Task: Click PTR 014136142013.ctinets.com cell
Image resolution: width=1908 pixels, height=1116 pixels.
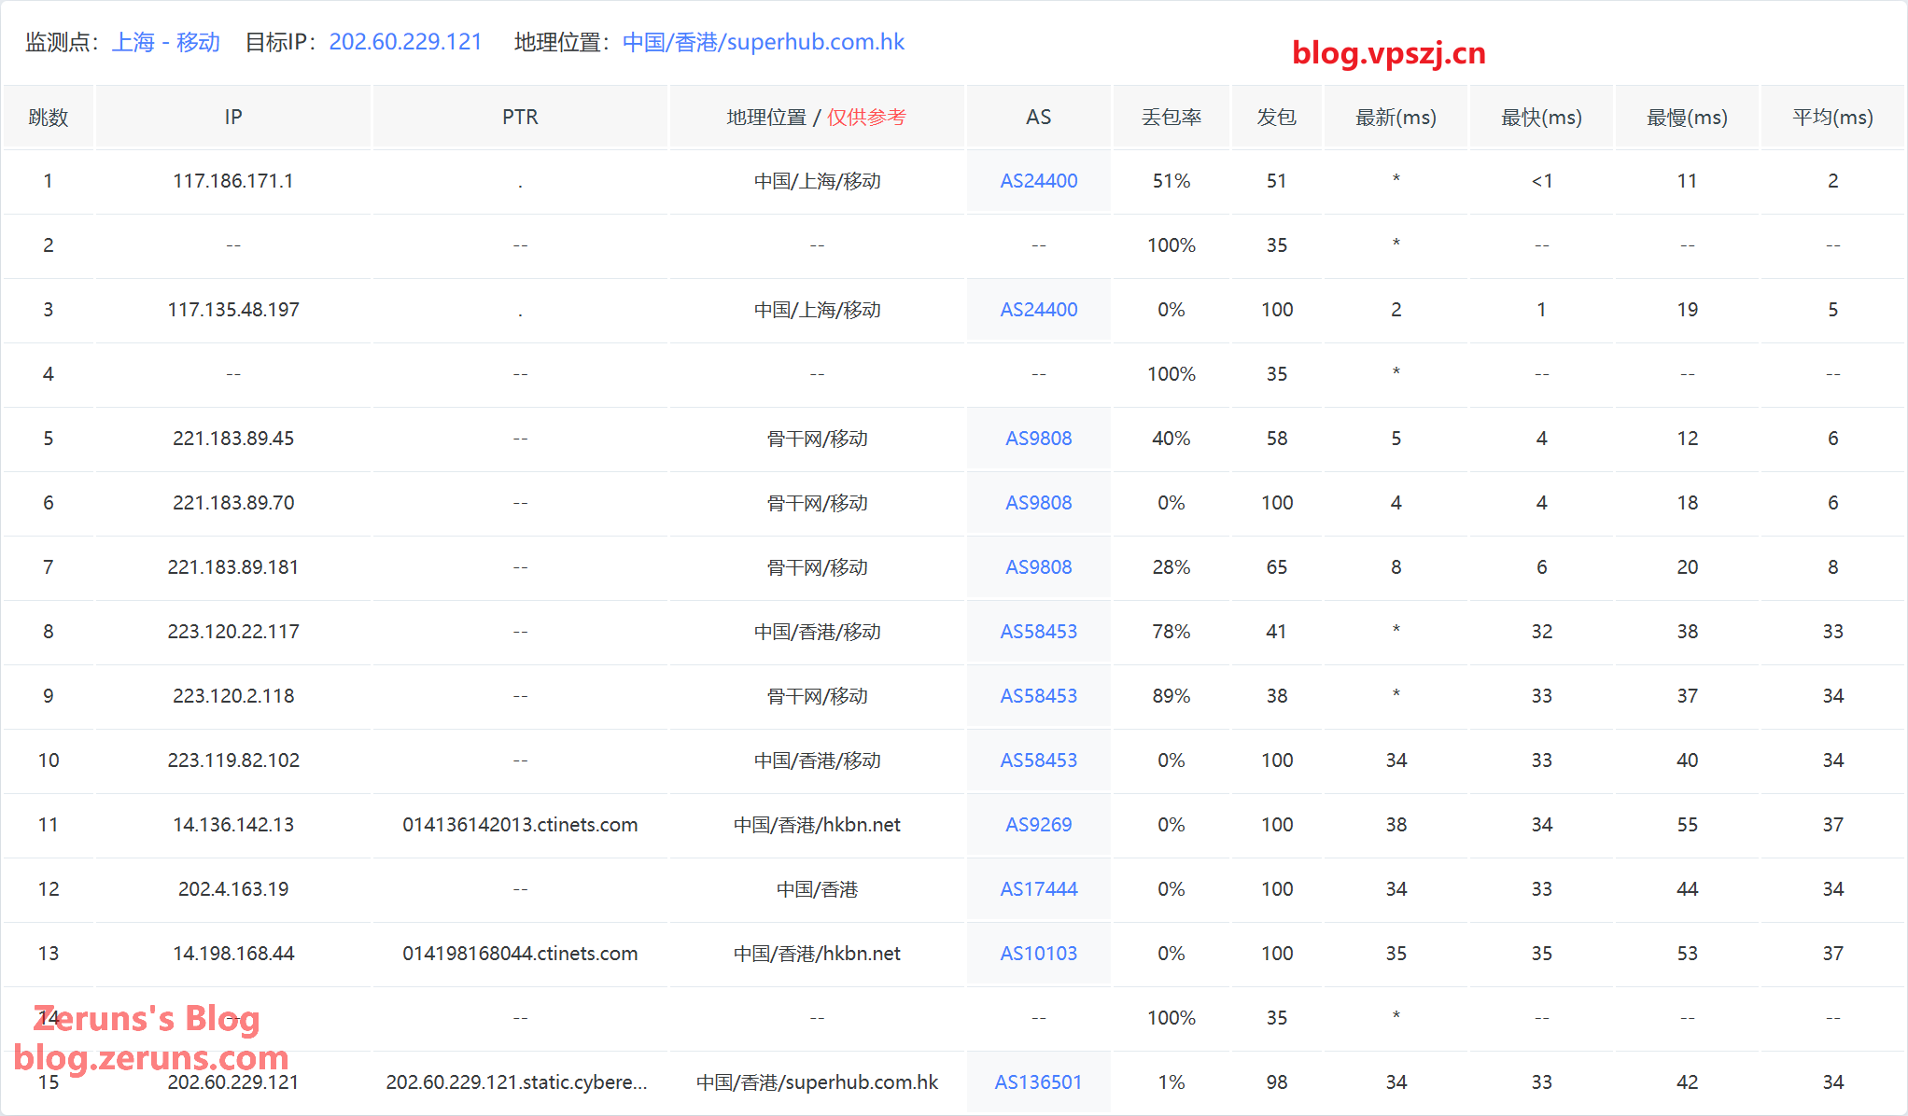Action: [520, 825]
